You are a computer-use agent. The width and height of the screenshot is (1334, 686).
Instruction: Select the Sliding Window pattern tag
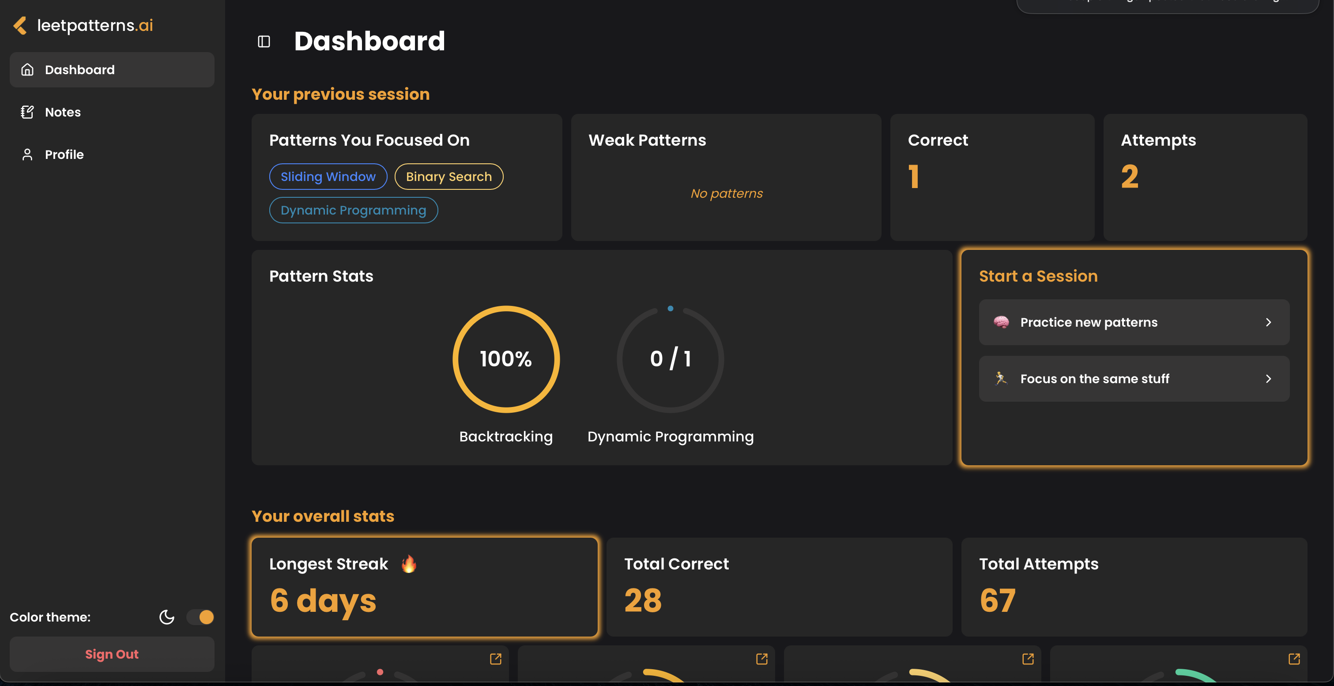tap(328, 177)
